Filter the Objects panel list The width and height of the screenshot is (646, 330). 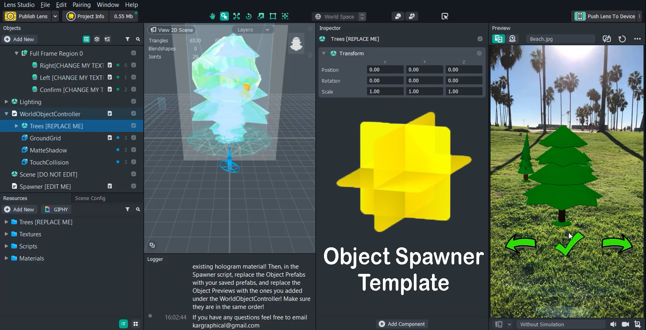click(128, 39)
